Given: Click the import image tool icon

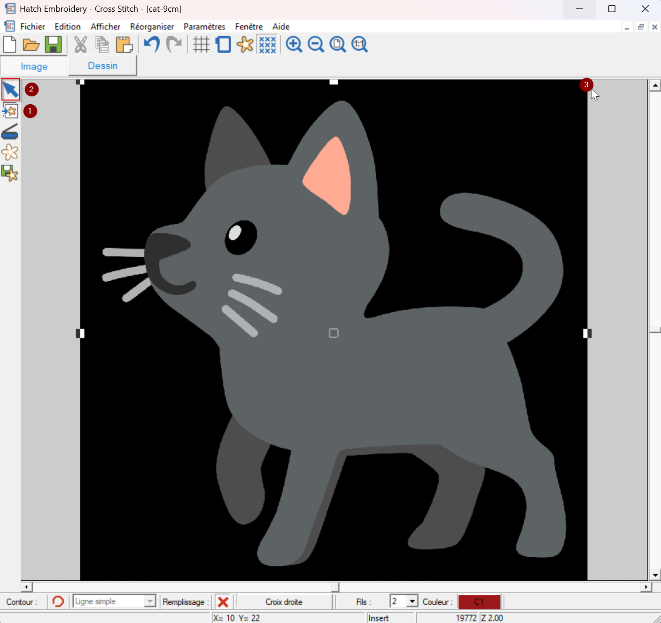Looking at the screenshot, I should (x=10, y=111).
